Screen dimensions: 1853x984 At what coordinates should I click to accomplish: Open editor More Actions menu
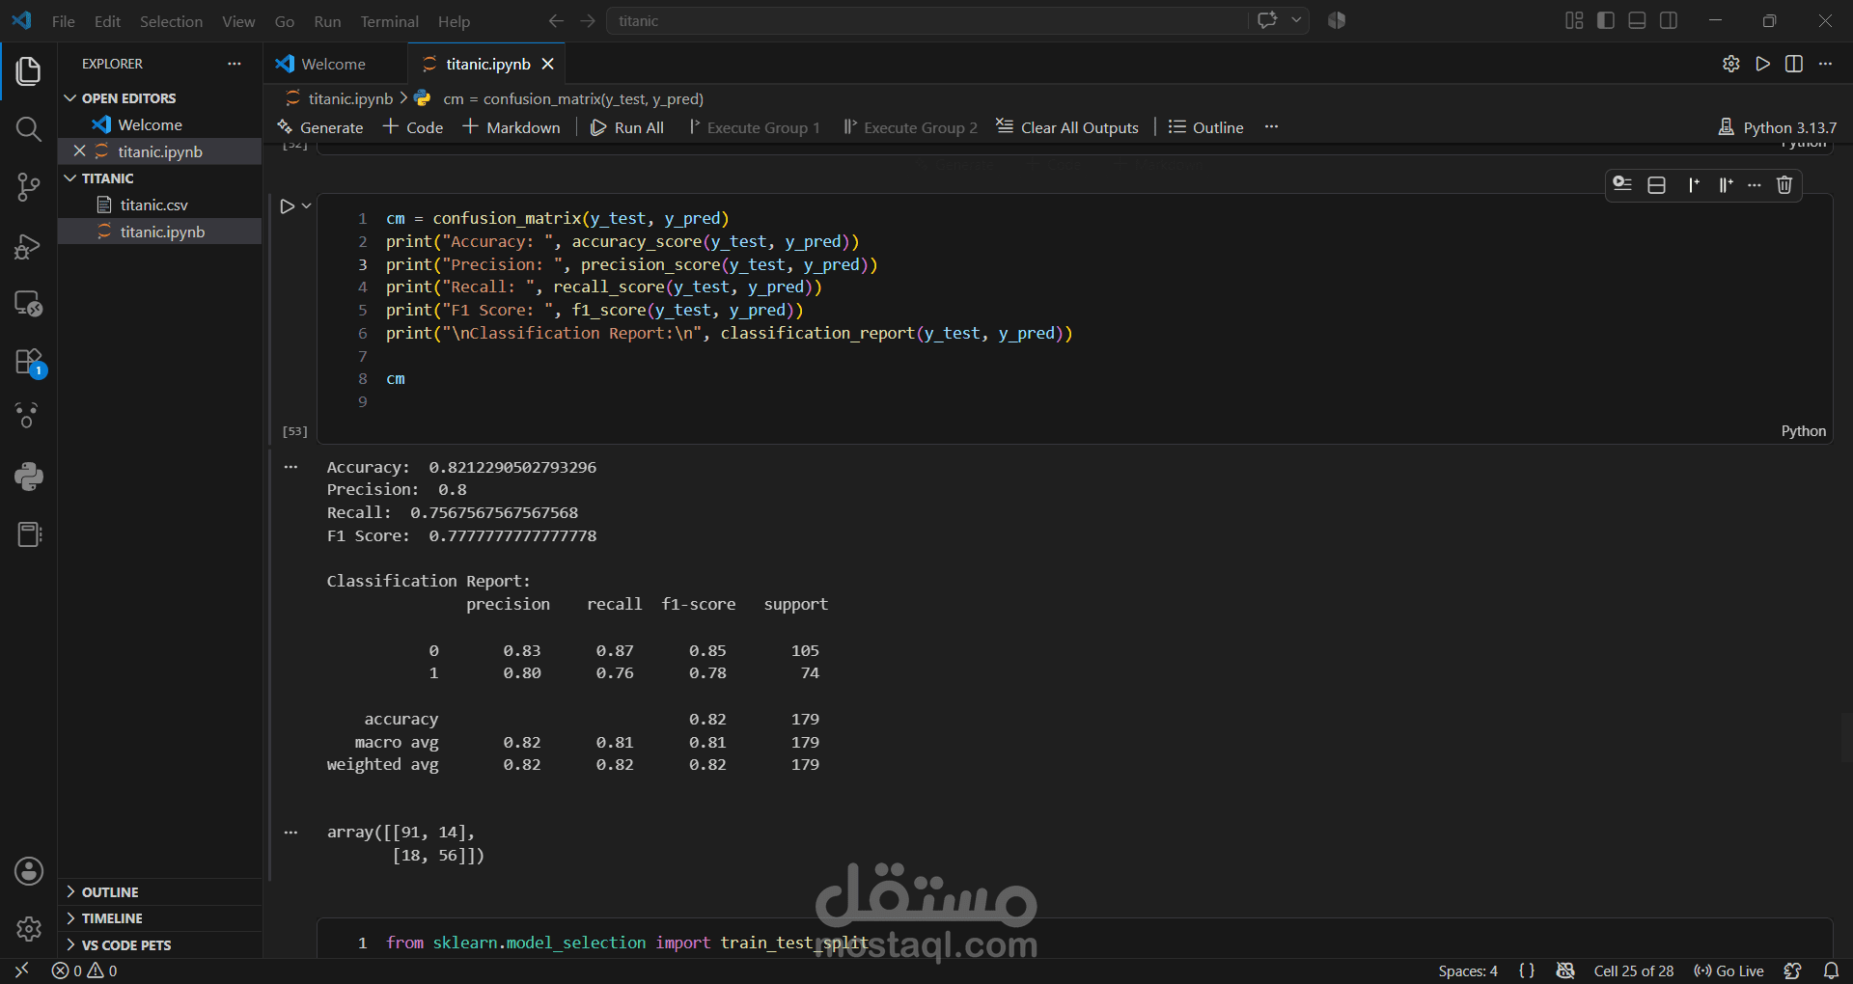tap(1825, 64)
